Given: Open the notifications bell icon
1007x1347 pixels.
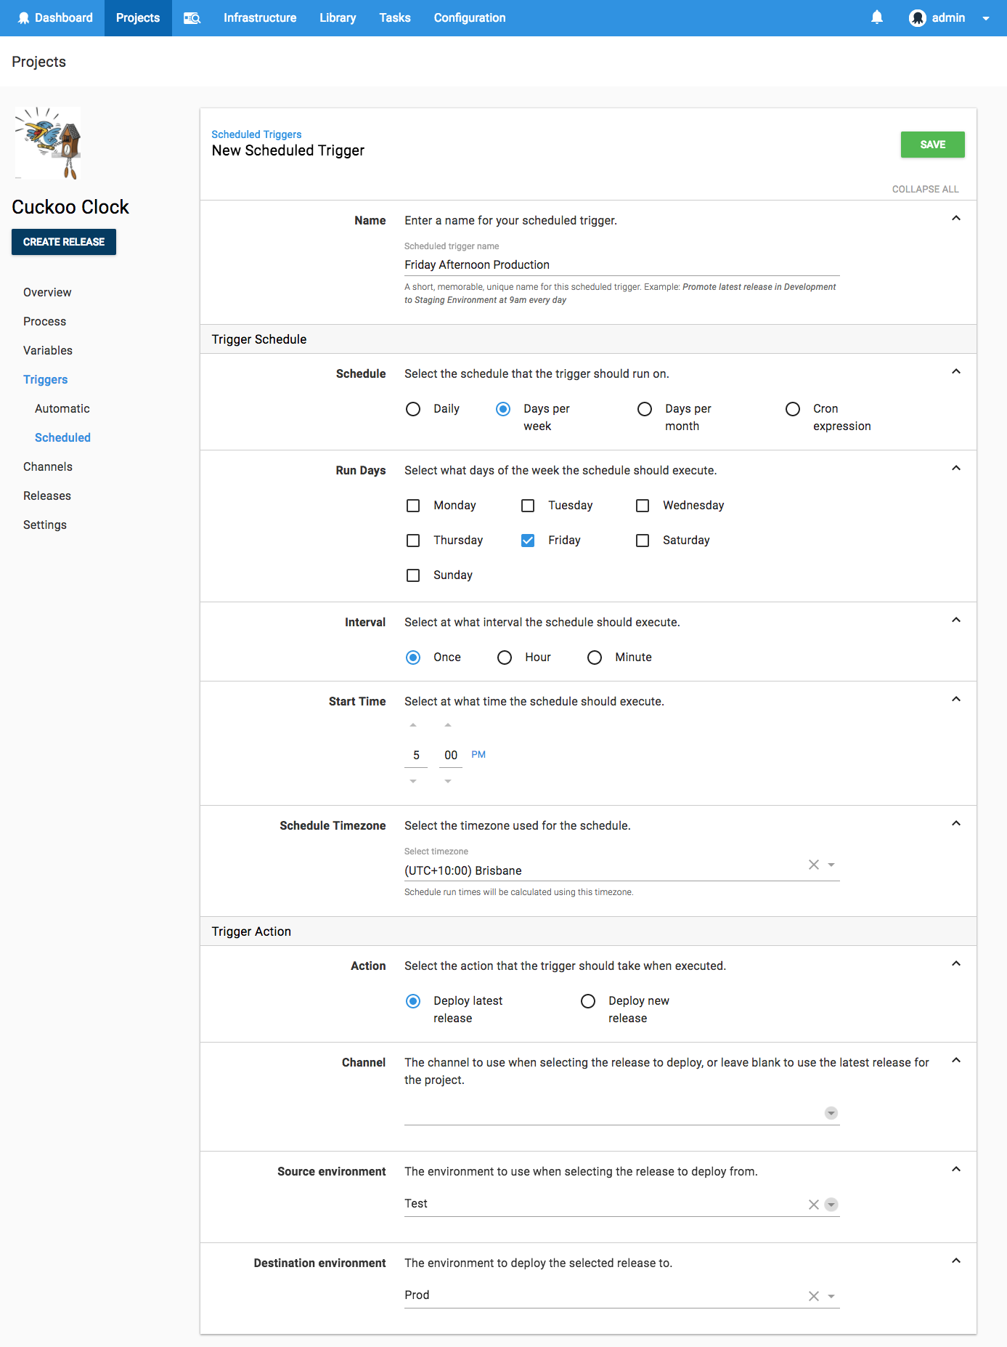Looking at the screenshot, I should (877, 17).
